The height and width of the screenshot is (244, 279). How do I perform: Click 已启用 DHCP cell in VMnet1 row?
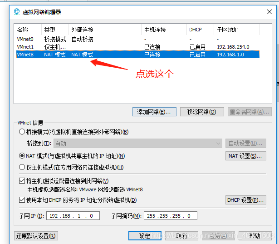(x=197, y=47)
